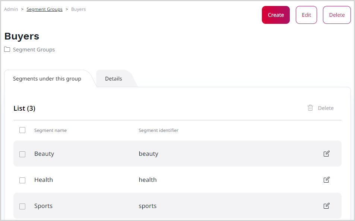
Task: Click the Sports segment name text
Action: (x=43, y=206)
